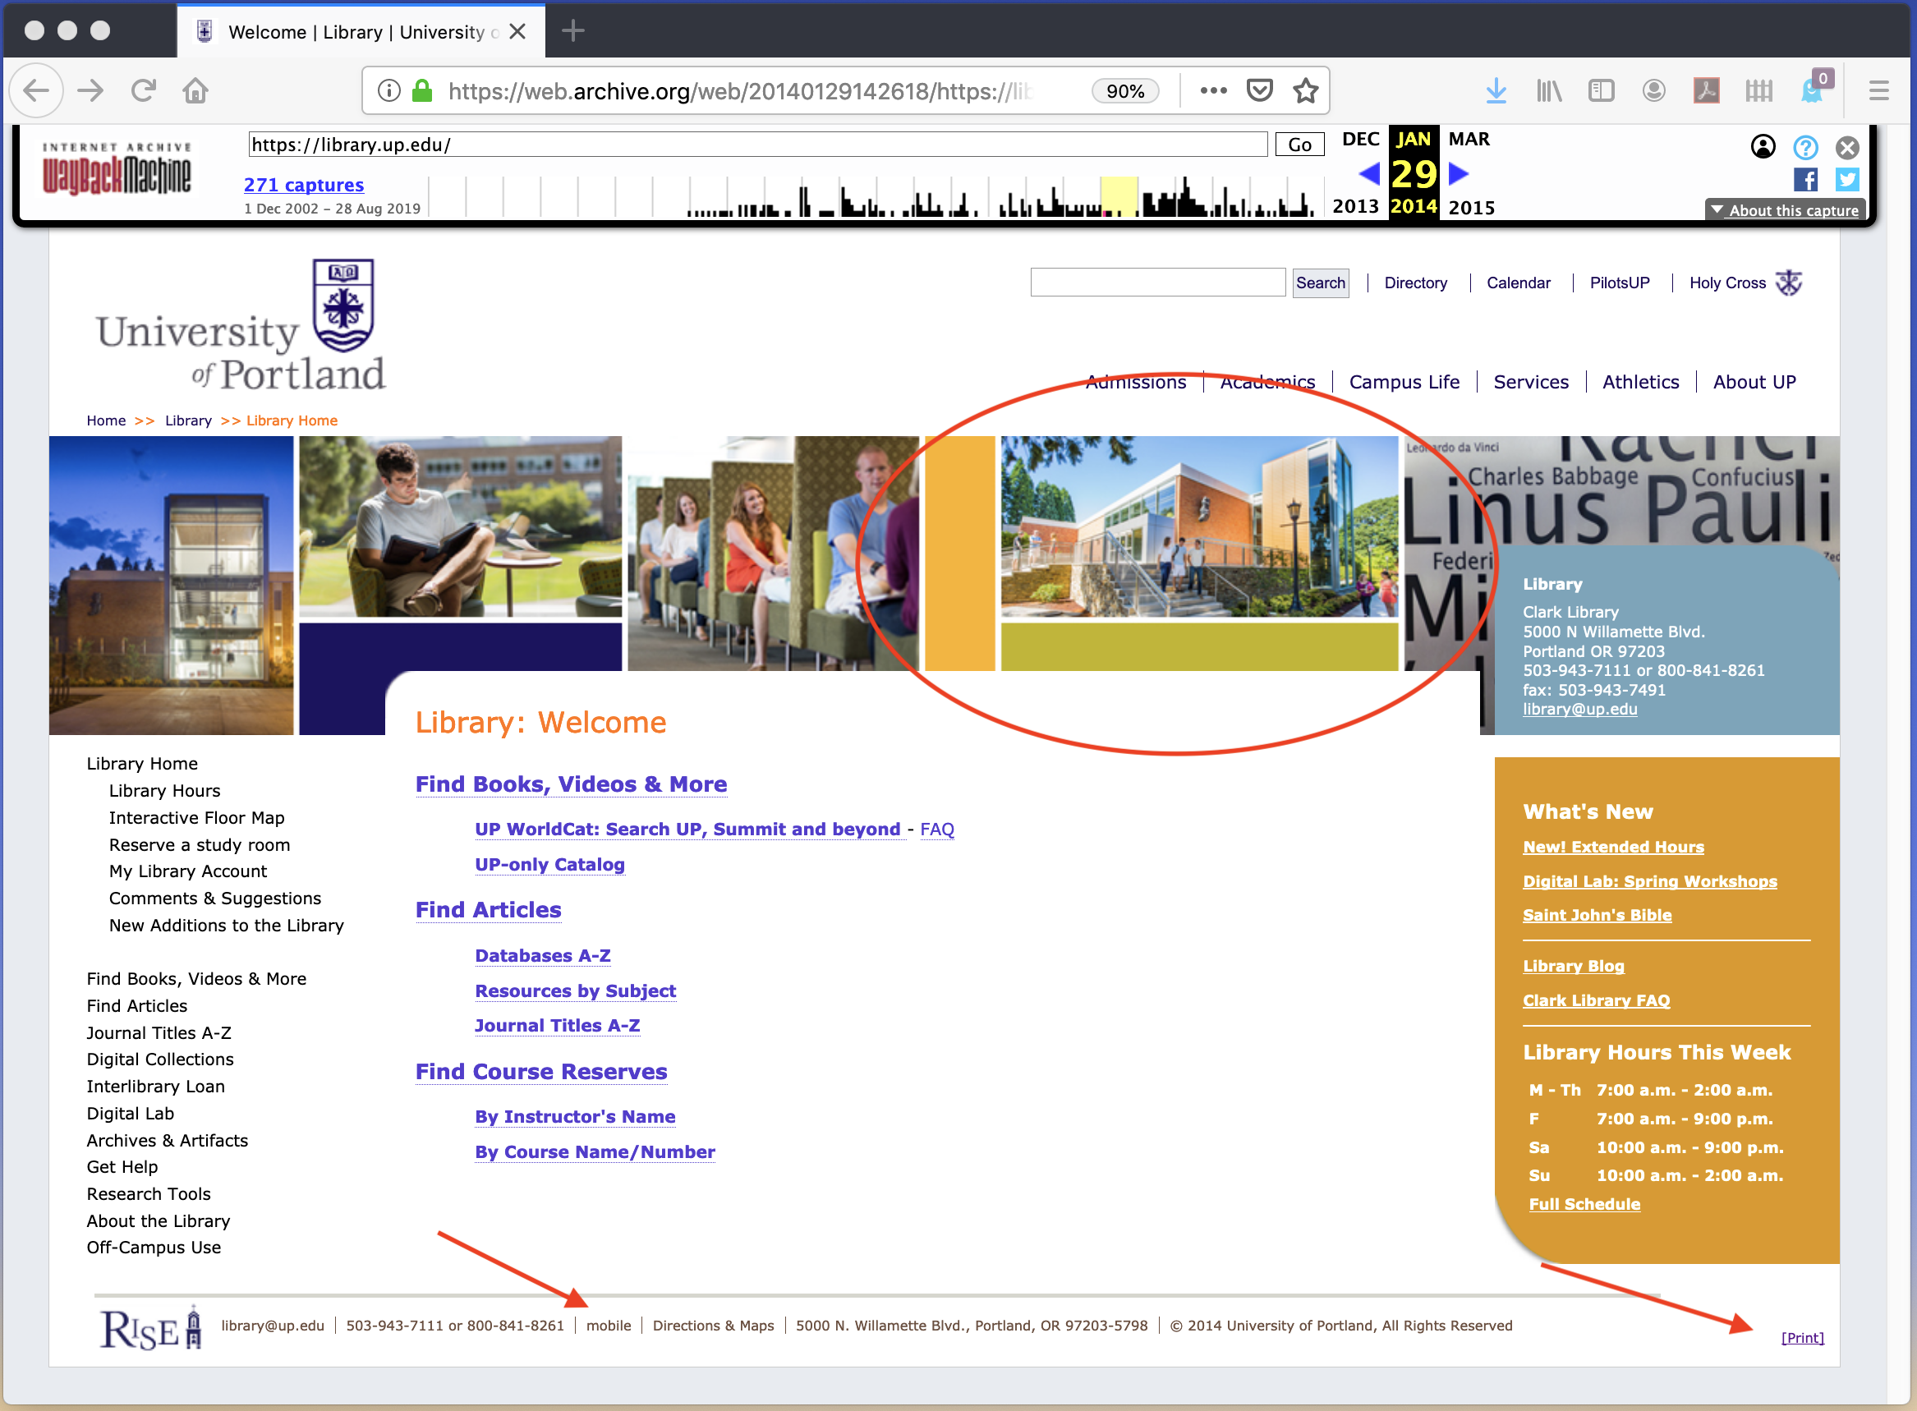Open the PilotsUP link

(1619, 283)
